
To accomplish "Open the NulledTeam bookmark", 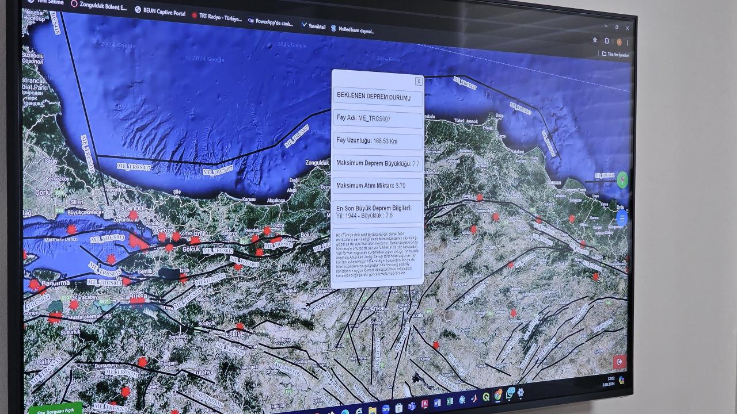I will (x=352, y=29).
